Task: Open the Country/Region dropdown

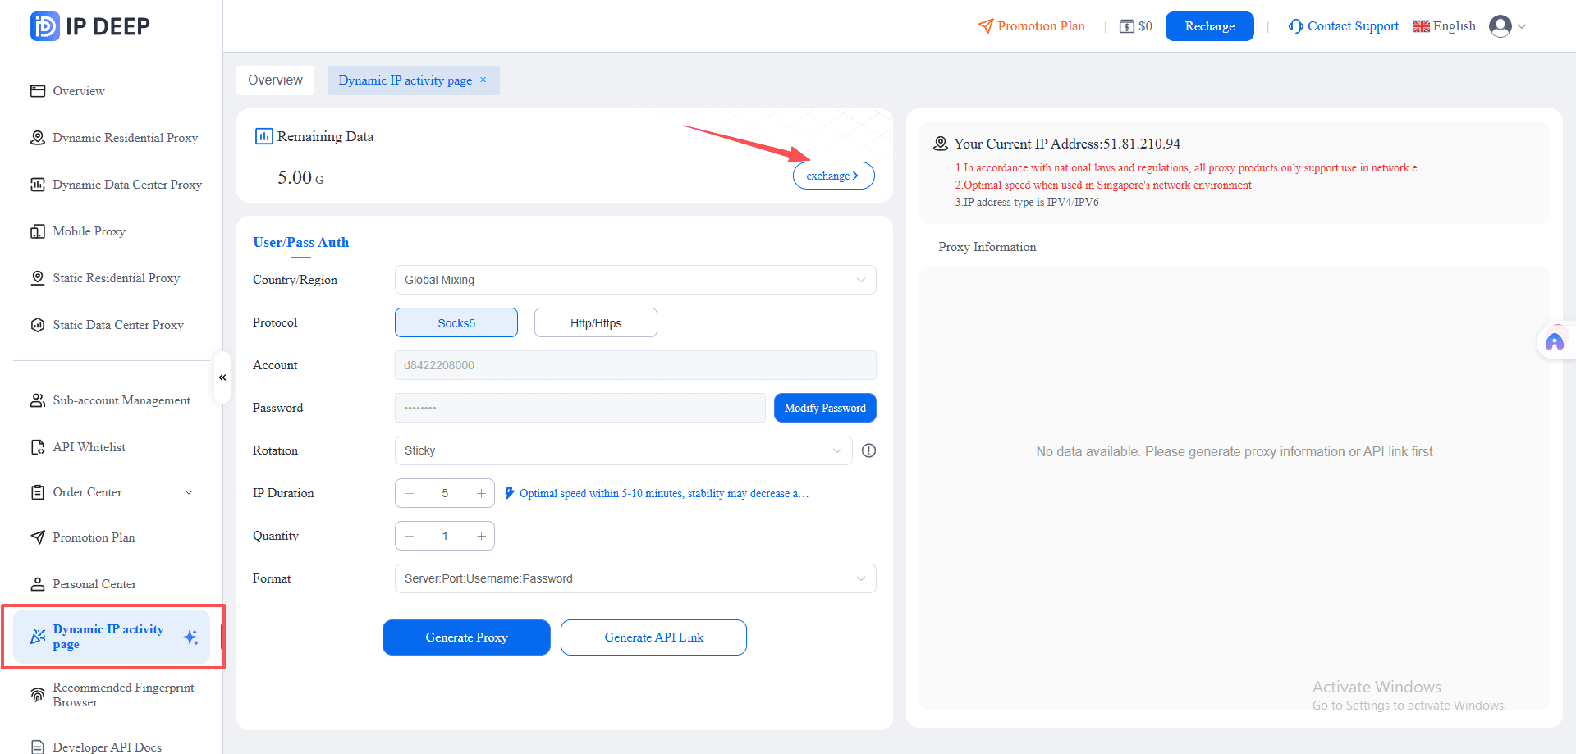Action: (x=635, y=280)
